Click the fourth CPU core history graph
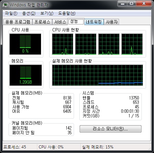Image resolution: width=154 pixels, height=153 pixels. [132, 44]
